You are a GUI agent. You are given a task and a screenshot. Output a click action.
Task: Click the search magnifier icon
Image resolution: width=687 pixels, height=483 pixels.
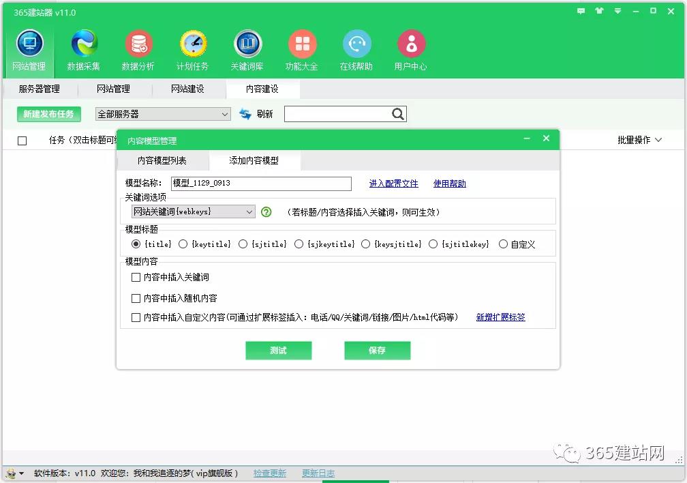[x=398, y=114]
